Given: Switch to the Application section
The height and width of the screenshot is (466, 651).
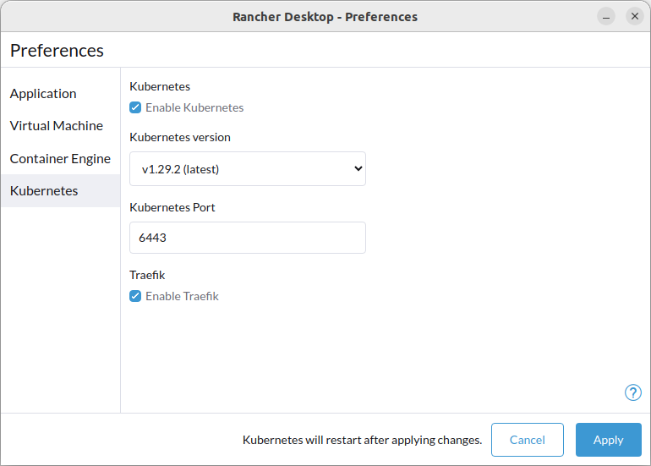Looking at the screenshot, I should tap(43, 94).
